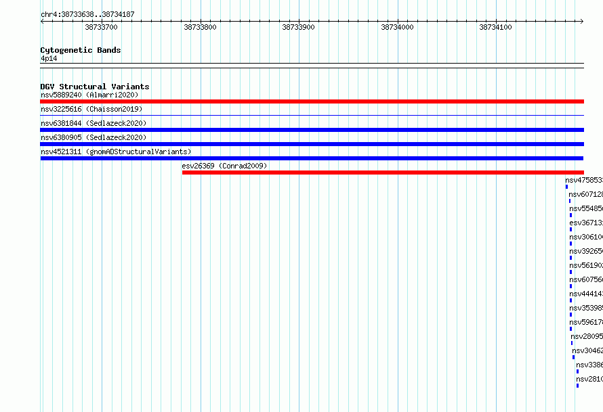603x412 pixels.
Task: Click the blue nsv4521311 gnomAD variant bar
Action: coord(312,158)
